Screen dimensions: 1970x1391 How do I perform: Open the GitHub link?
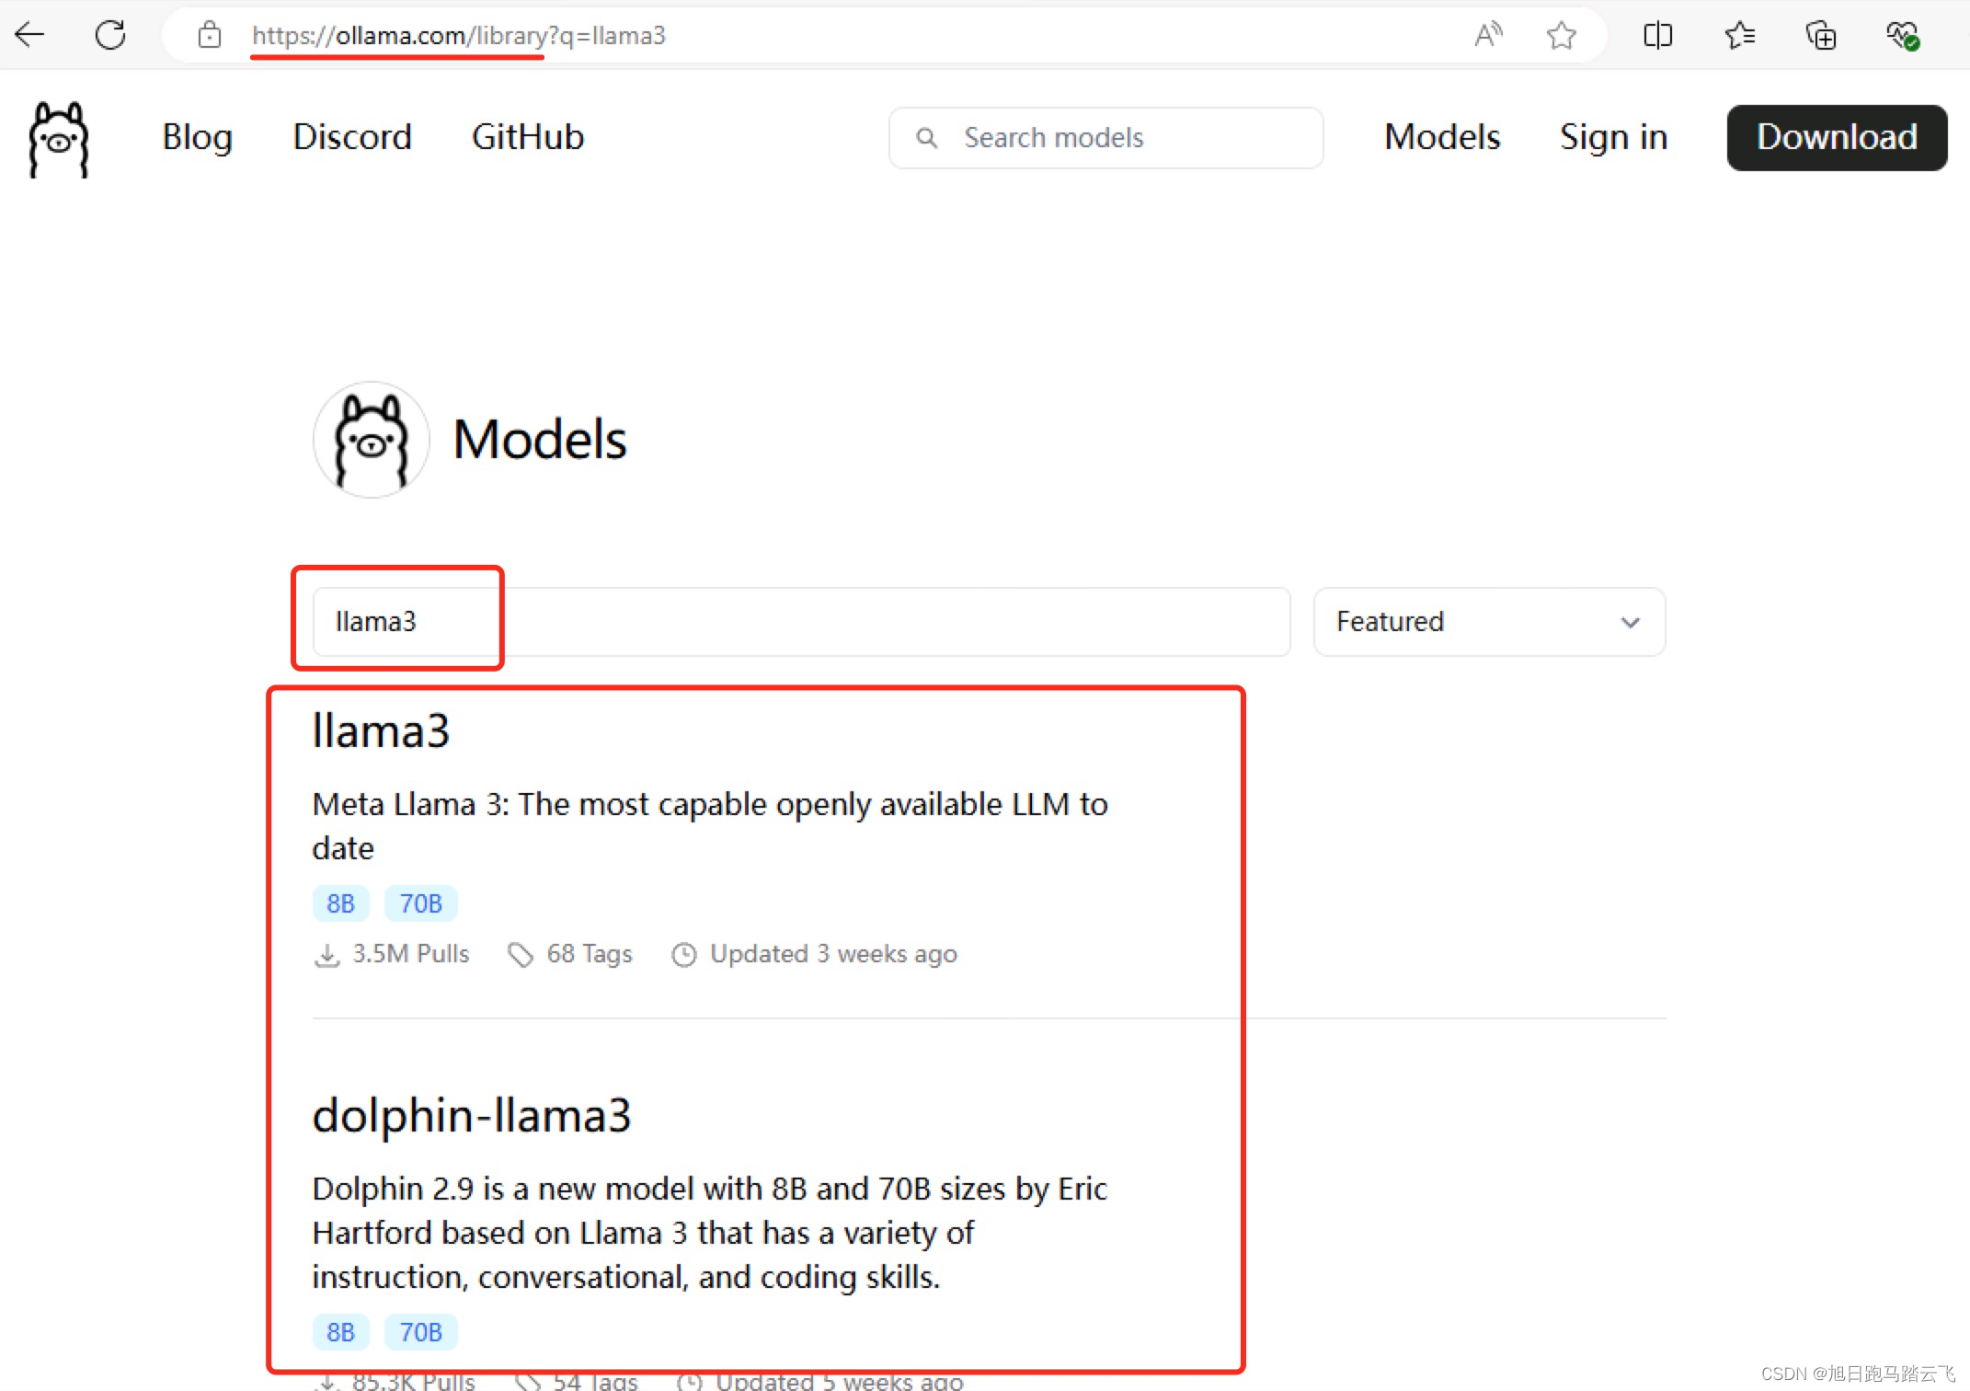click(x=527, y=137)
